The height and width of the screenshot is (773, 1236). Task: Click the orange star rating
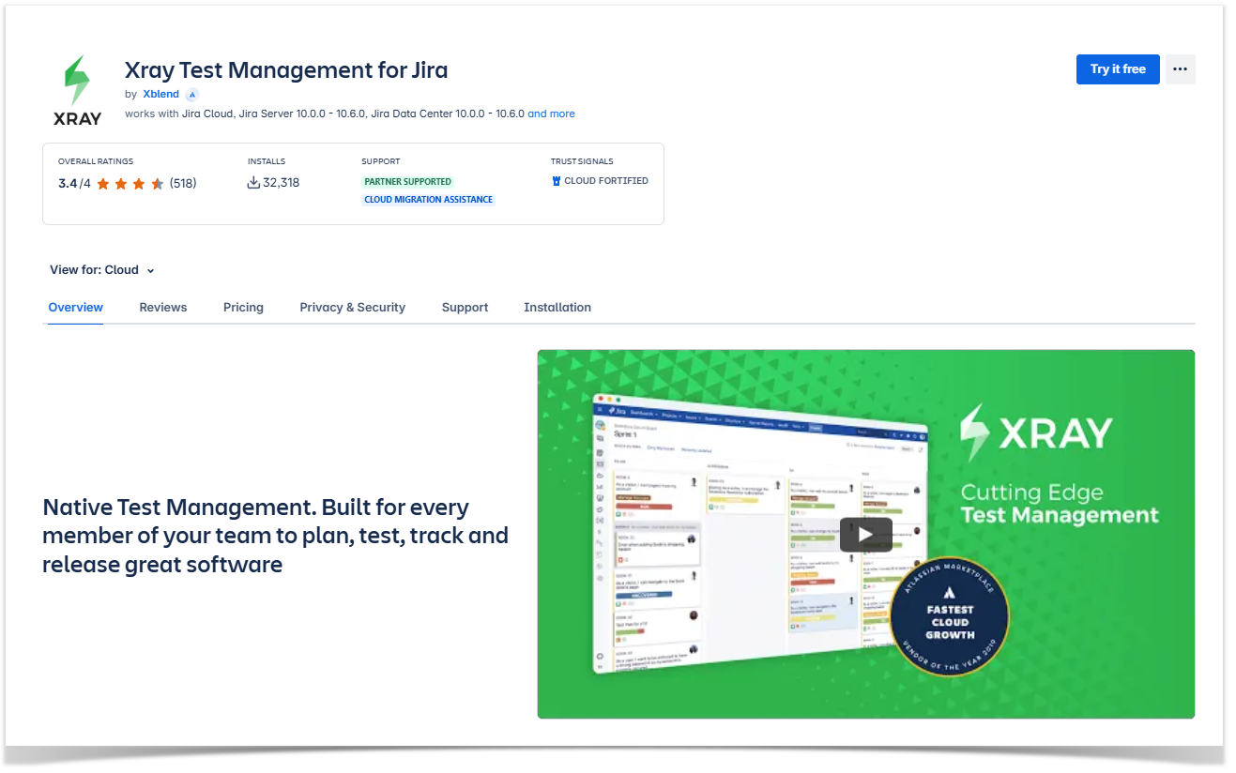tap(130, 183)
